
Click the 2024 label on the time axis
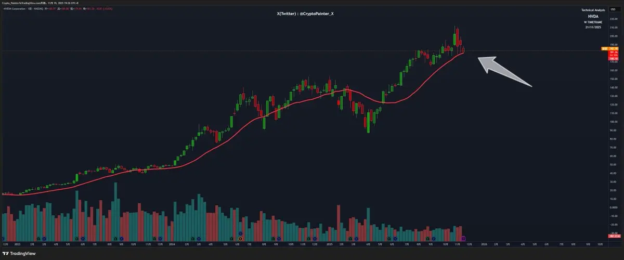172,243
